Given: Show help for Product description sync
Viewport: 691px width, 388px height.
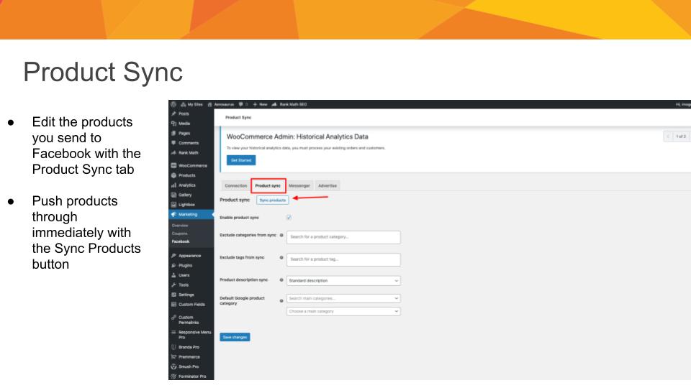Looking at the screenshot, I should click(281, 280).
